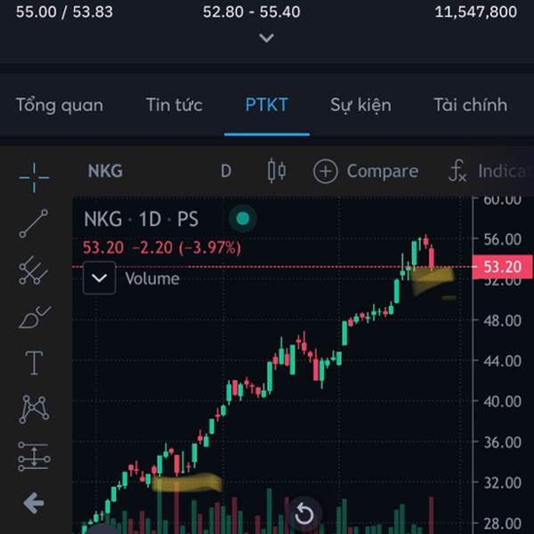Select the crosshair cursor tool
The height and width of the screenshot is (534, 534).
coord(34,177)
